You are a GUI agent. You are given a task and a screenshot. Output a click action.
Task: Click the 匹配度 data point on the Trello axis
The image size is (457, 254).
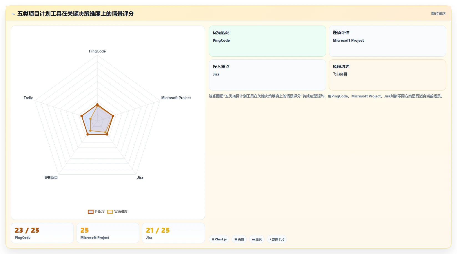pos(82,116)
